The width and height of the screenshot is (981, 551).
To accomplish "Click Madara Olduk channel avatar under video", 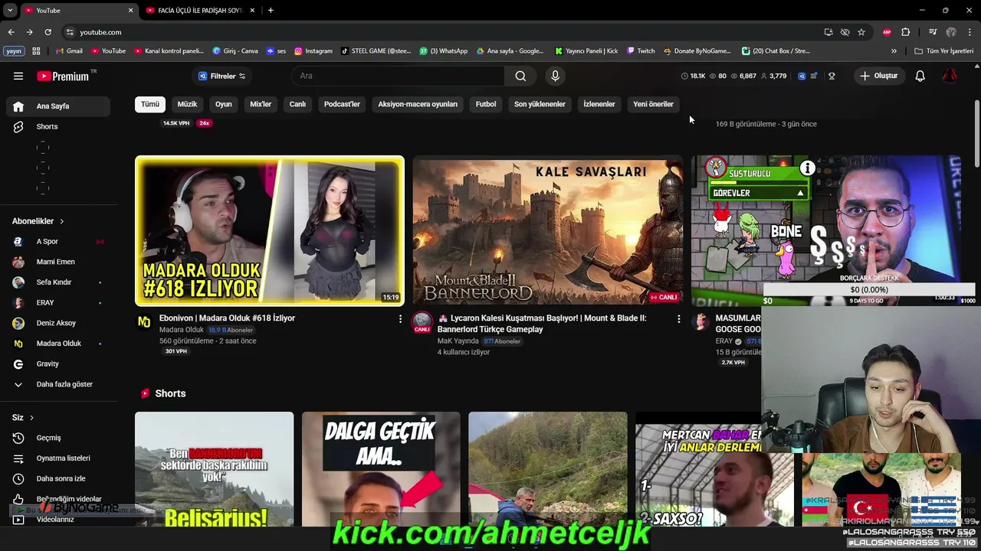I will 144,322.
